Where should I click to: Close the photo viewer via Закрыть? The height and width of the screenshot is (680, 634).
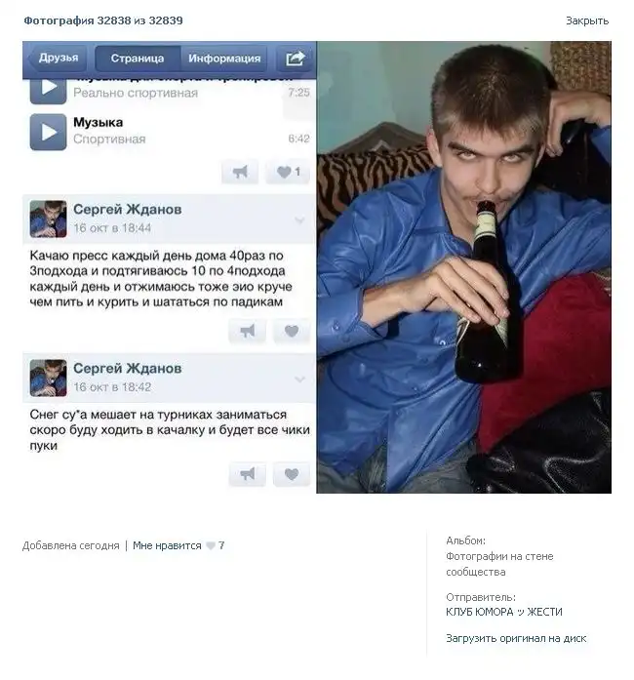coord(587,20)
